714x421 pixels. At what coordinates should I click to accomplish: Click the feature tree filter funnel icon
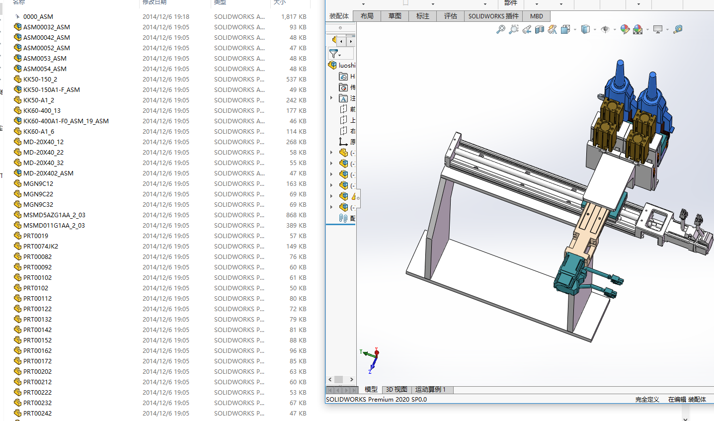click(333, 54)
